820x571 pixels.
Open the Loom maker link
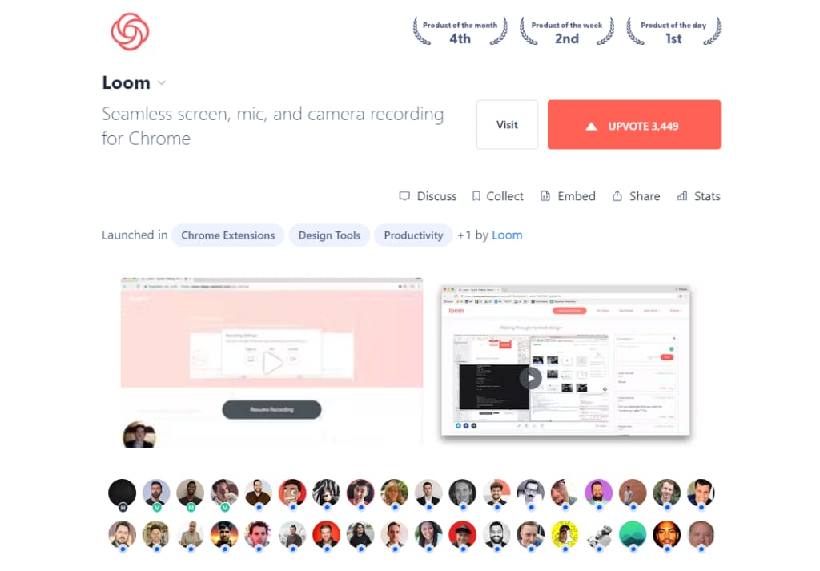tap(507, 235)
